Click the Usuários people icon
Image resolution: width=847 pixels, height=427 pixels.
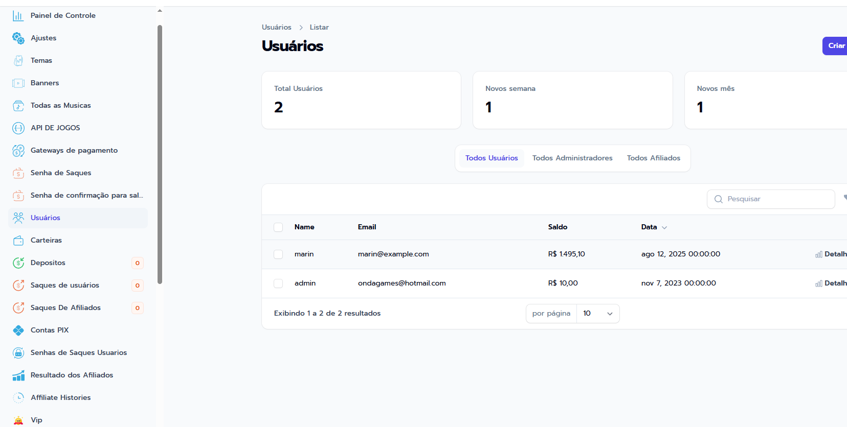(18, 218)
